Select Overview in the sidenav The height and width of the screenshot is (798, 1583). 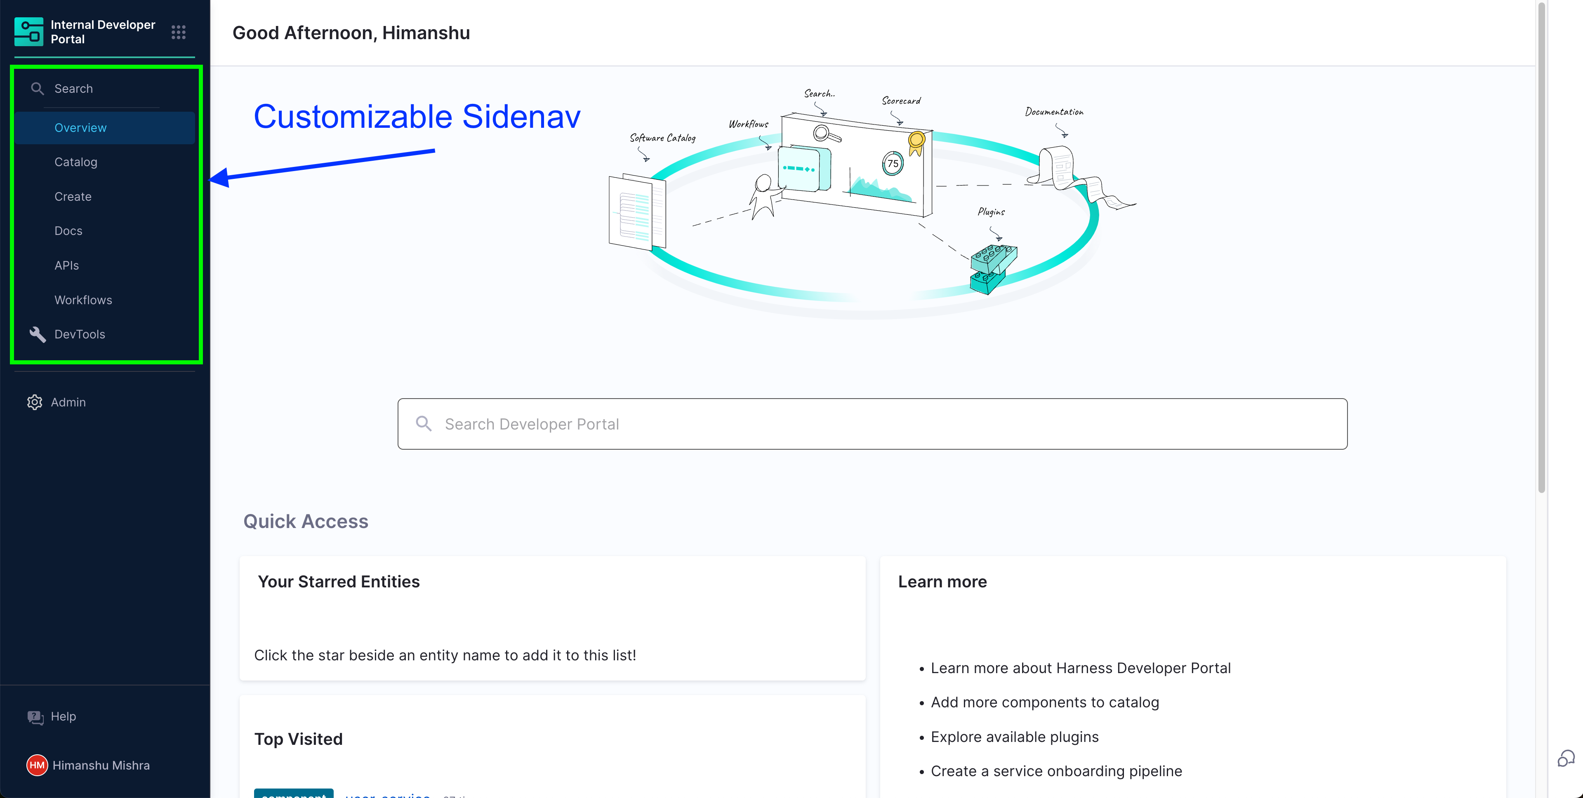80,128
